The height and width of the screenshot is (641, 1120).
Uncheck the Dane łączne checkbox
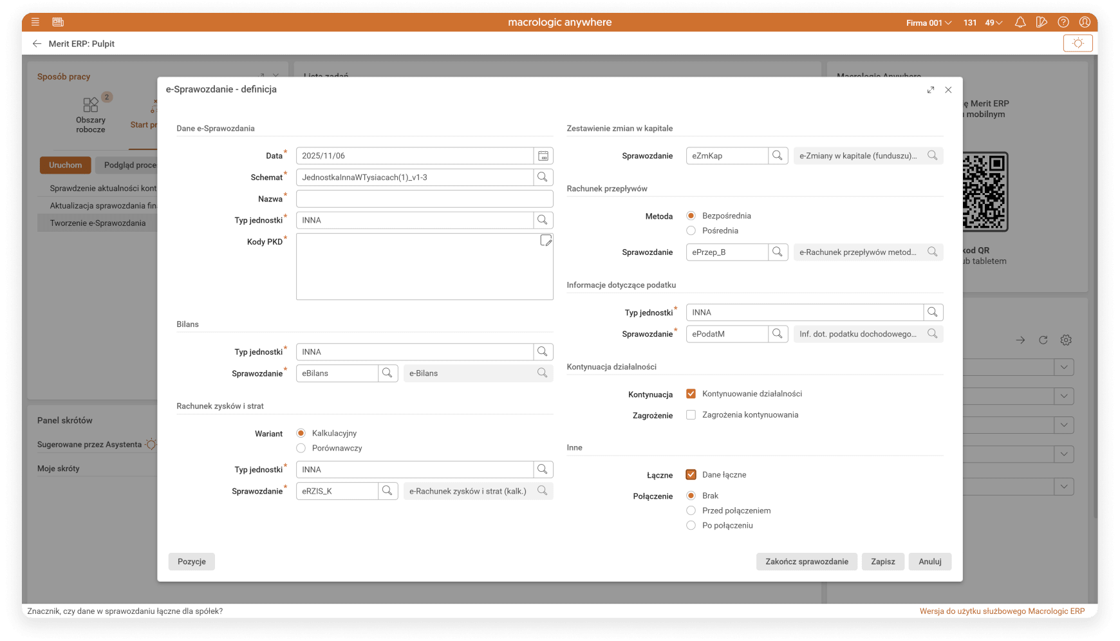point(691,475)
